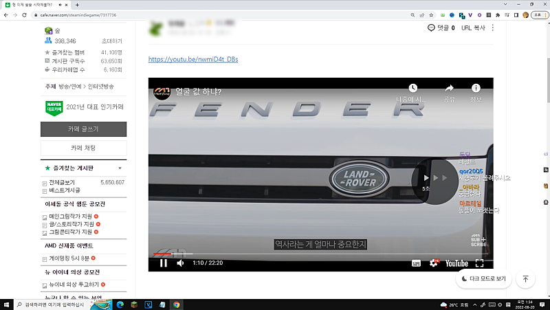Screen dimensions: 550x310
Task: Open the video on YouTube via logo
Action: tap(456, 263)
